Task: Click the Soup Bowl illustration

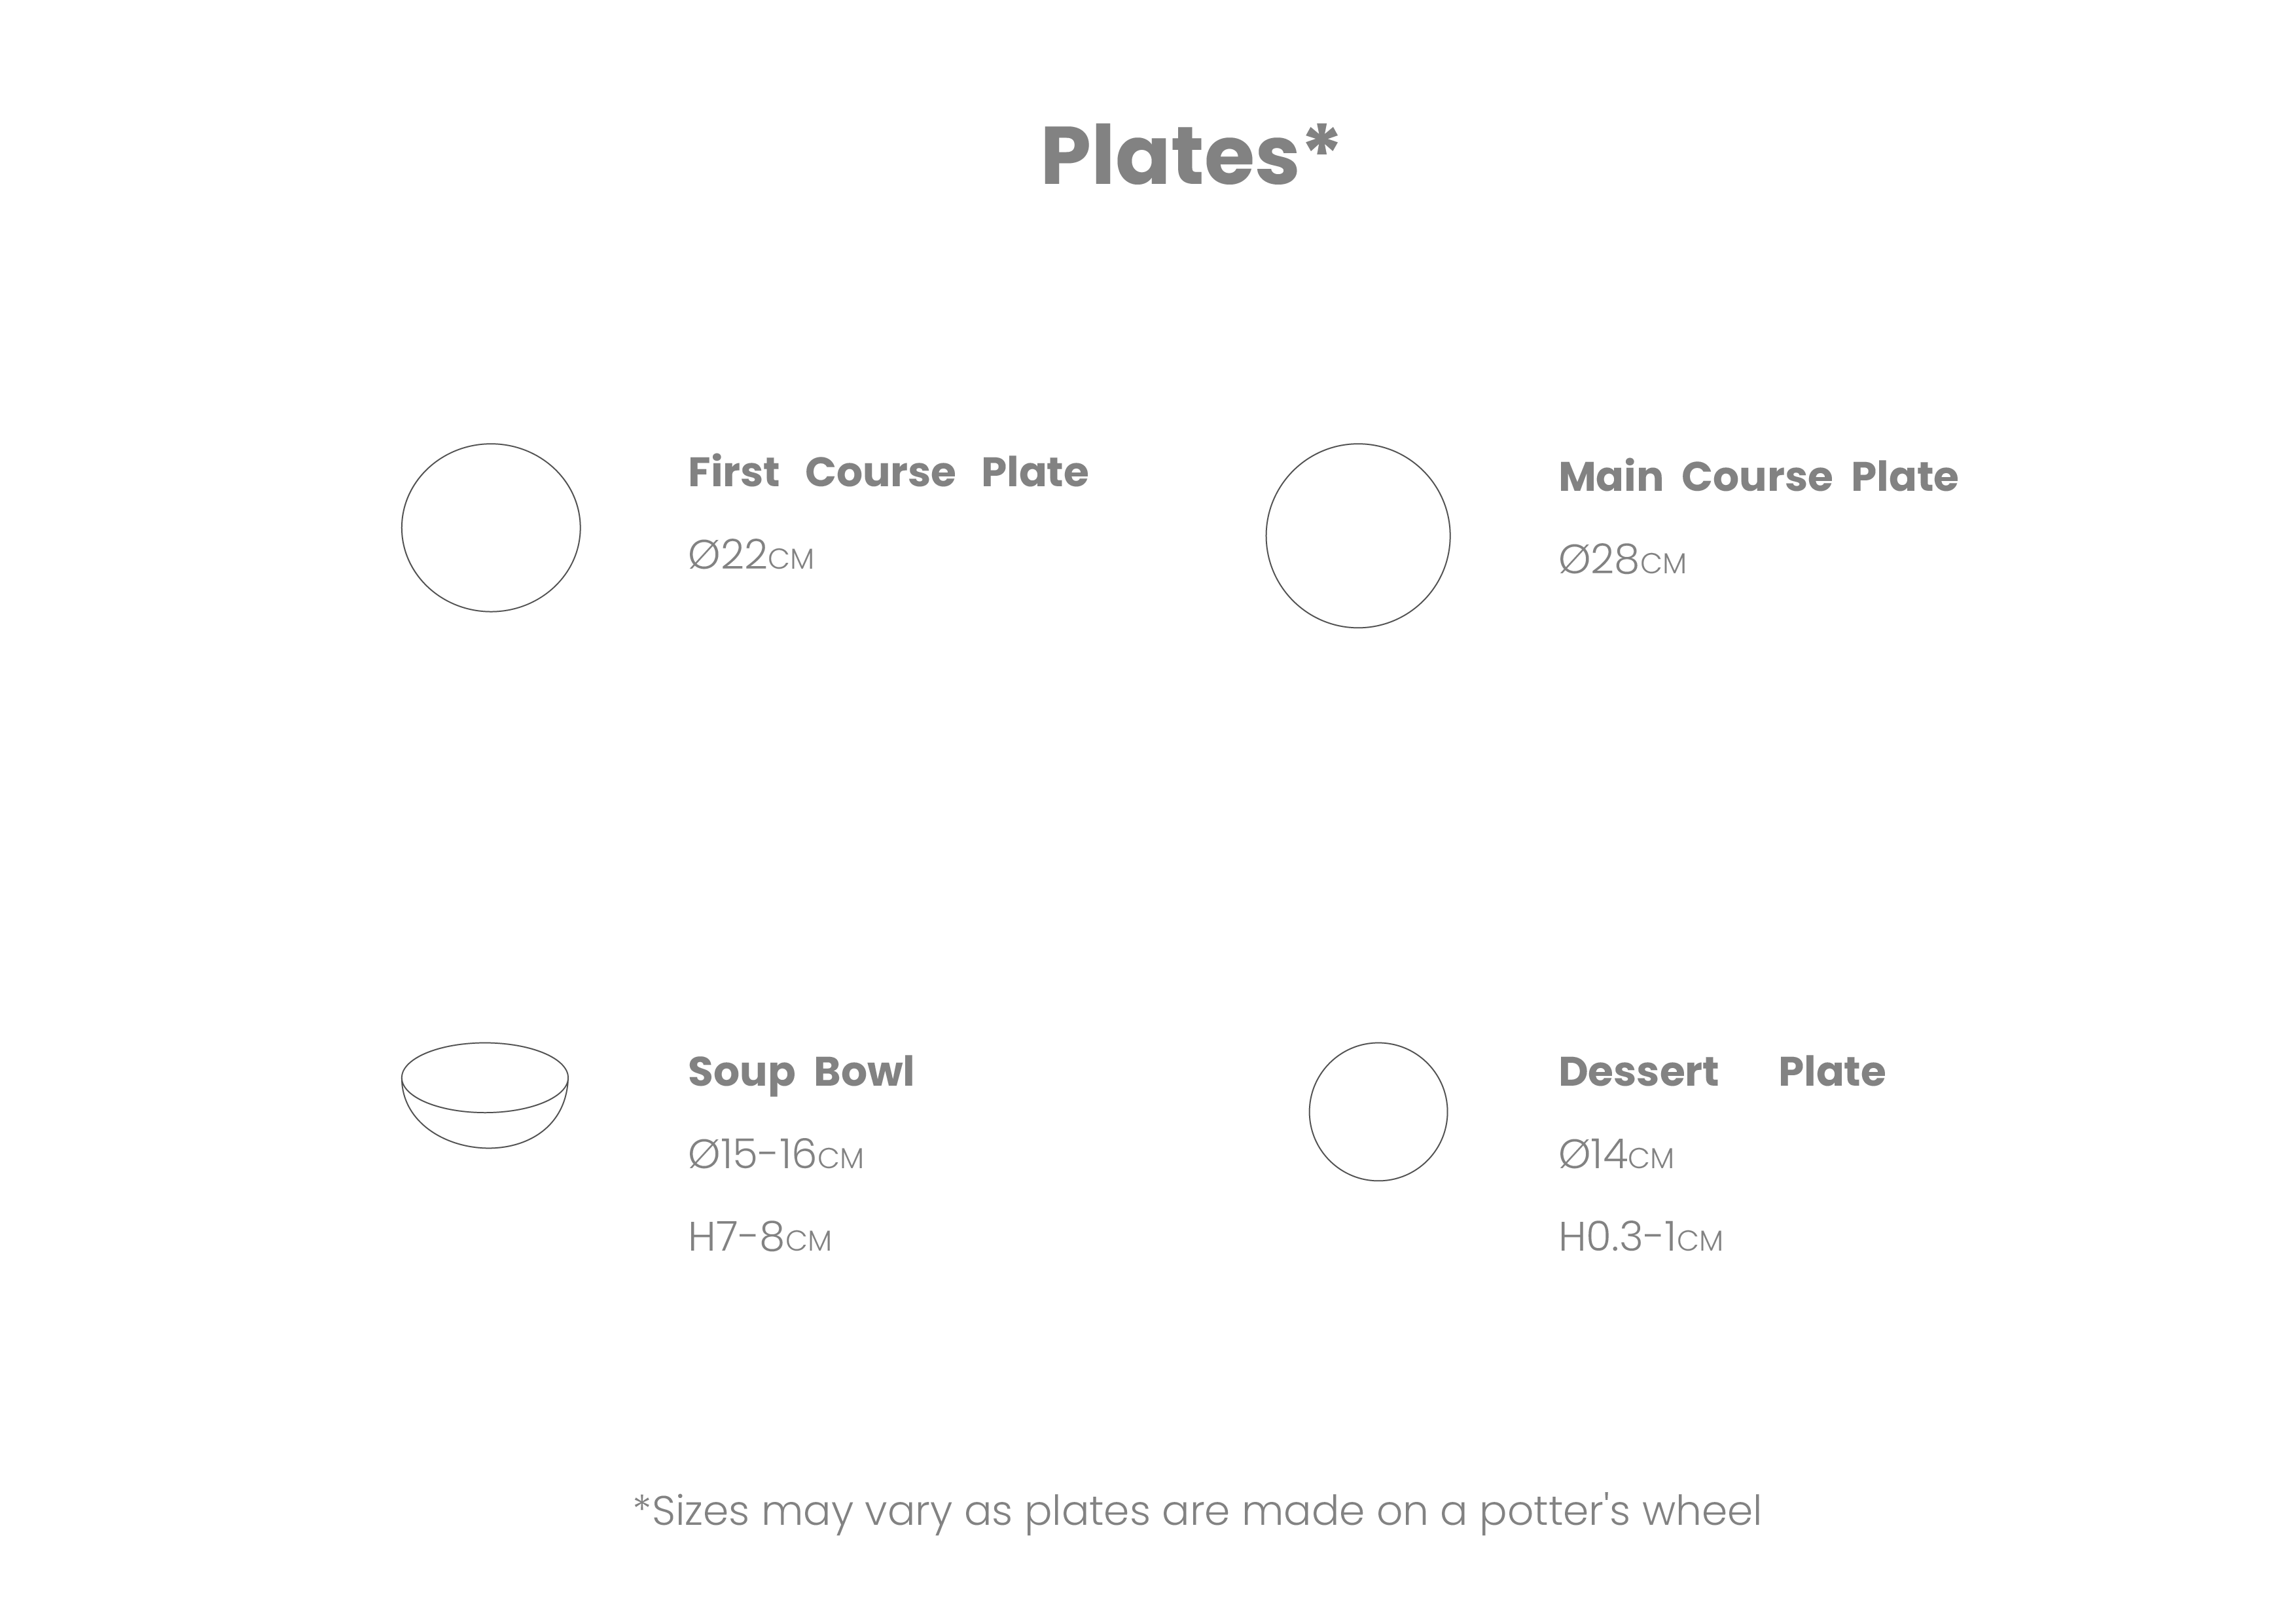Action: 485,1095
